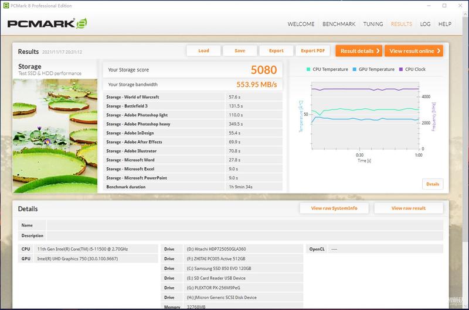Screen dimensions: 469x310
Task: Click the Hitachi HDP725050GLA360 drive entry
Action: pos(243,249)
